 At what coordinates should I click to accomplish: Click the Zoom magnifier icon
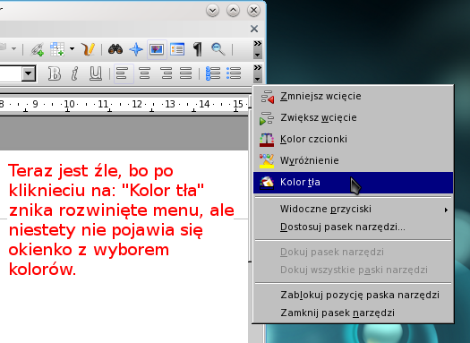(x=218, y=49)
